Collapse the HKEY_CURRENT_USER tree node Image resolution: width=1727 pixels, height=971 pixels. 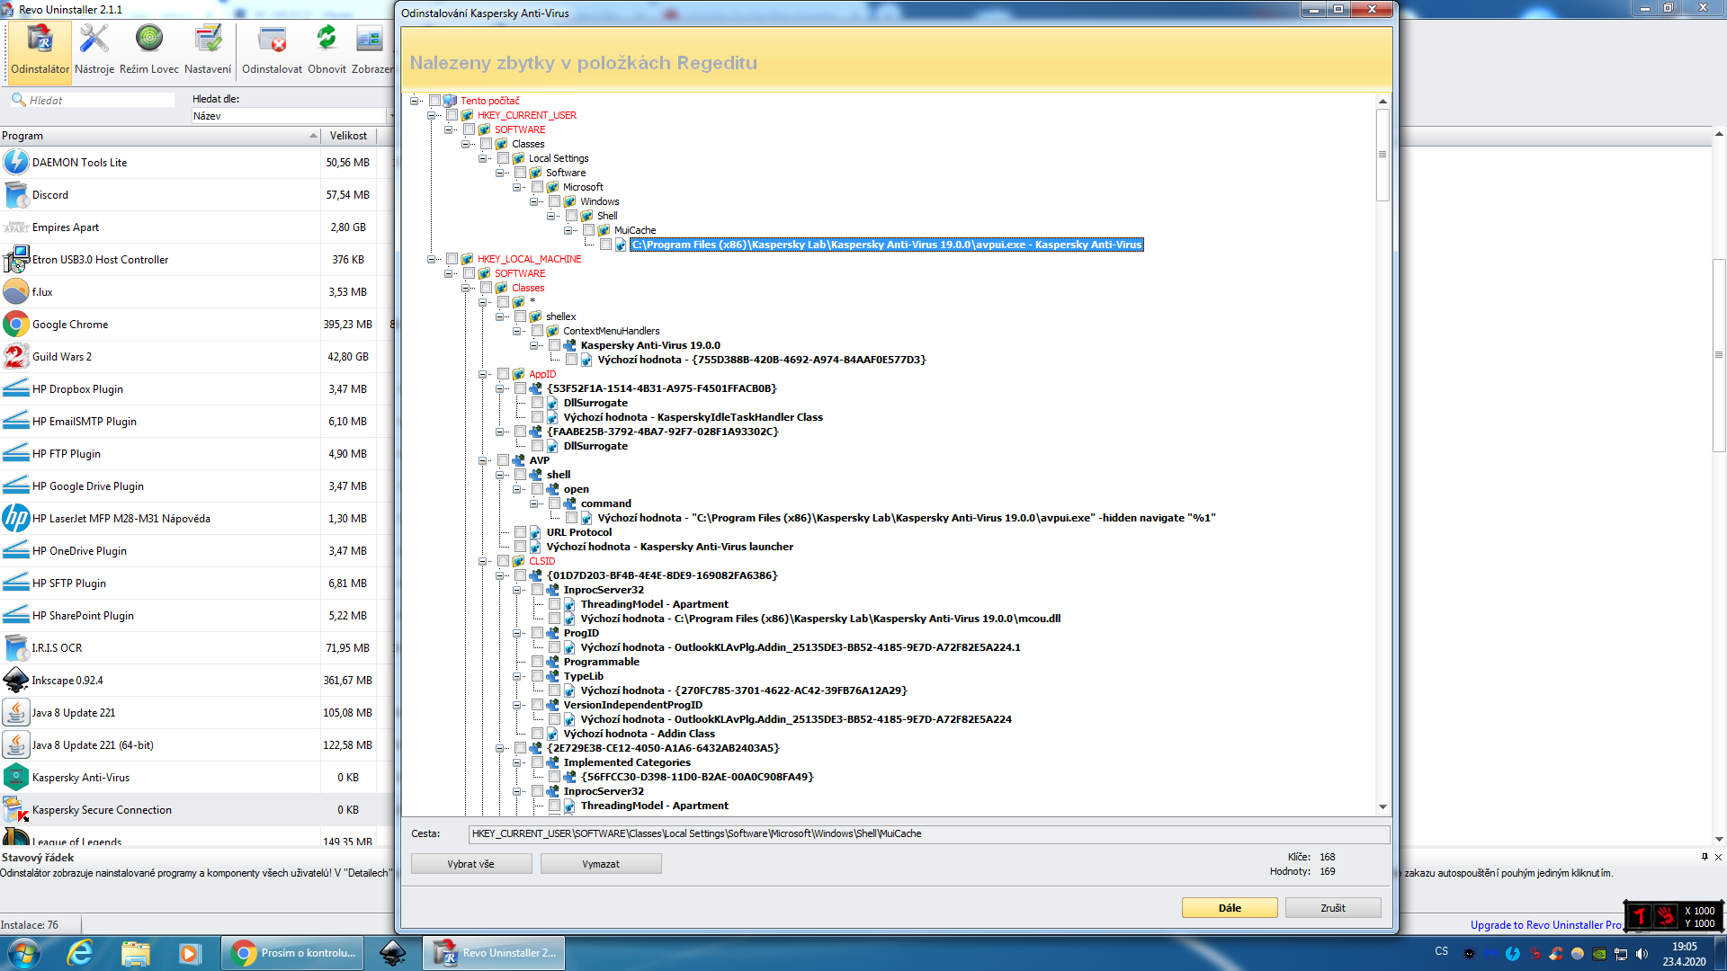[432, 115]
